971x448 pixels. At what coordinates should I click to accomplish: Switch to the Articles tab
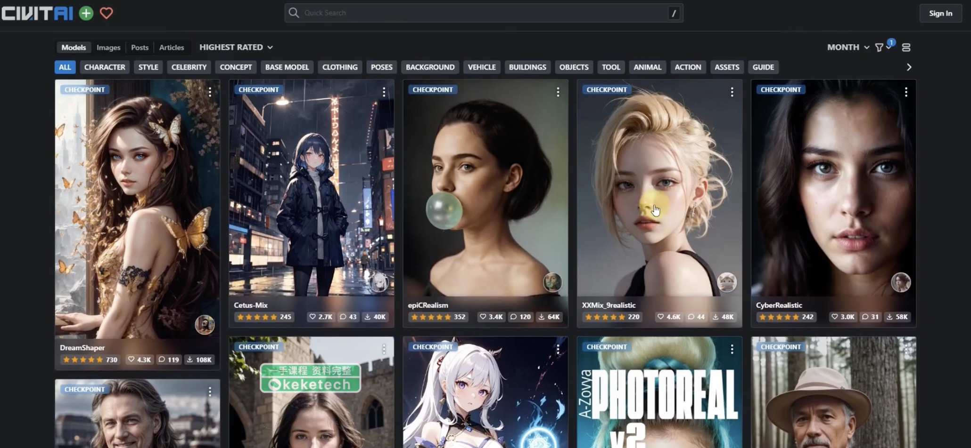pos(172,48)
